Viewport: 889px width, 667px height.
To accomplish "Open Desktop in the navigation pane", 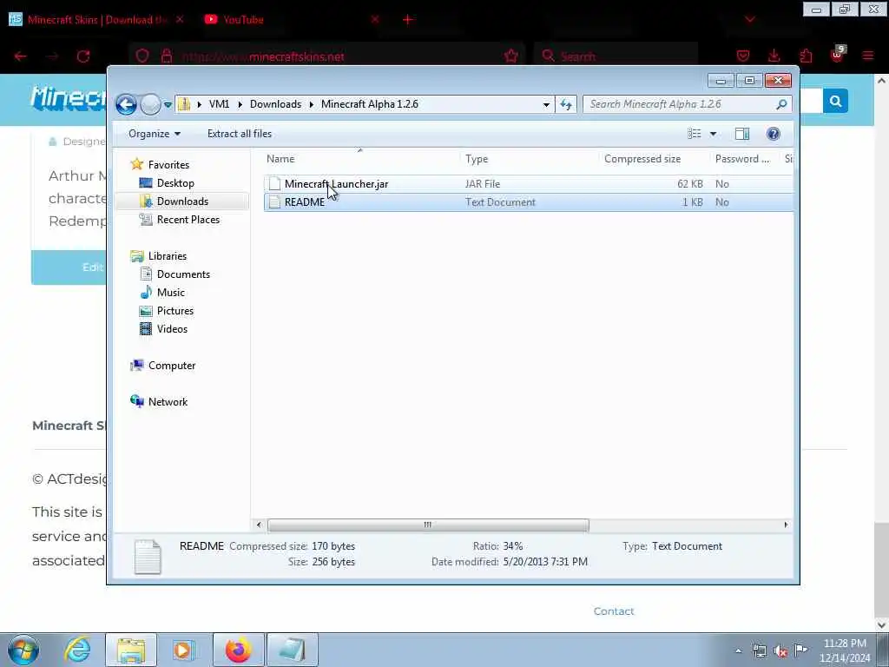I will pyautogui.click(x=175, y=183).
